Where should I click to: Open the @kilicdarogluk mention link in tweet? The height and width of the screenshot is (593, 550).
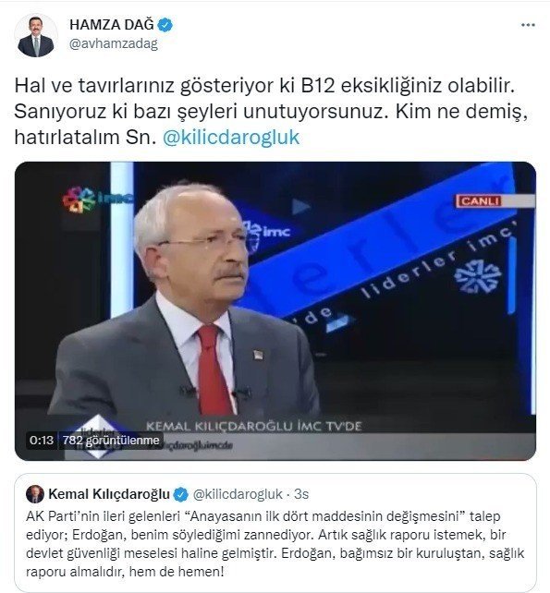231,137
